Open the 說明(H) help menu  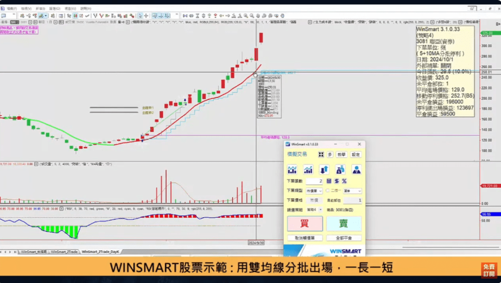click(86, 9)
